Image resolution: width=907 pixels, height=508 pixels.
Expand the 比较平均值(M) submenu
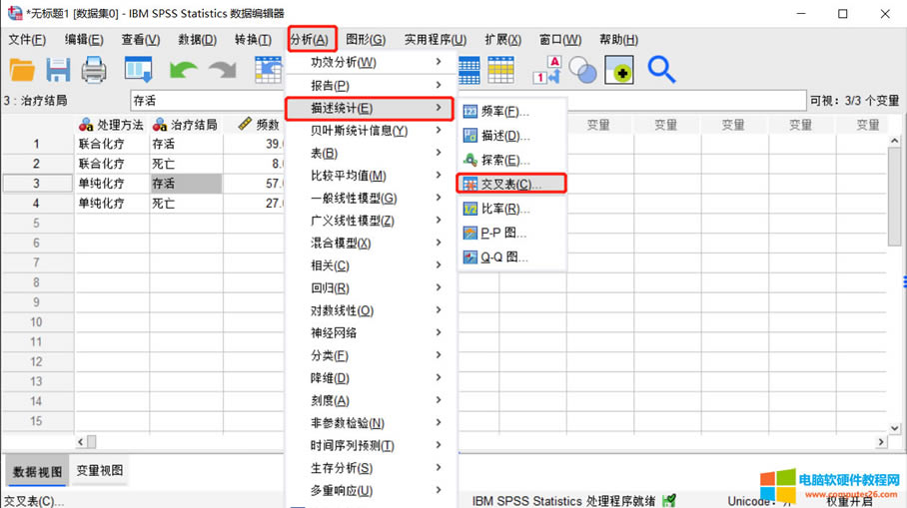point(370,176)
